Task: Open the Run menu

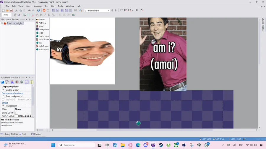Action: coord(53,6)
